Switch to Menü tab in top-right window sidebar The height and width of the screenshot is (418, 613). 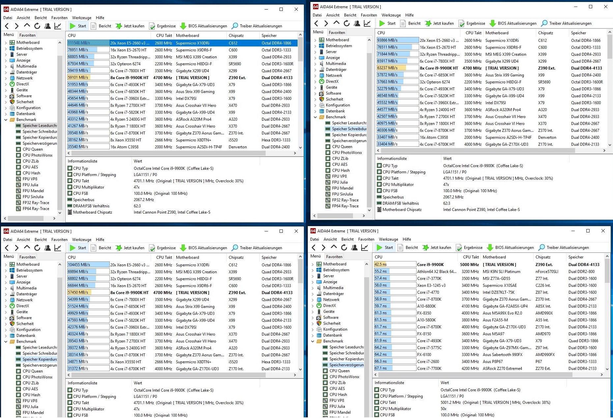point(318,32)
